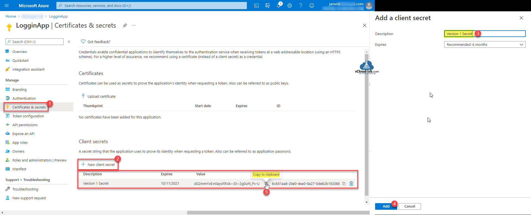
Task: Open API permissions
Action: click(x=25, y=125)
